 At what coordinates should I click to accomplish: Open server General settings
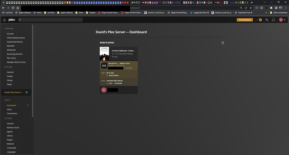click(x=10, y=124)
